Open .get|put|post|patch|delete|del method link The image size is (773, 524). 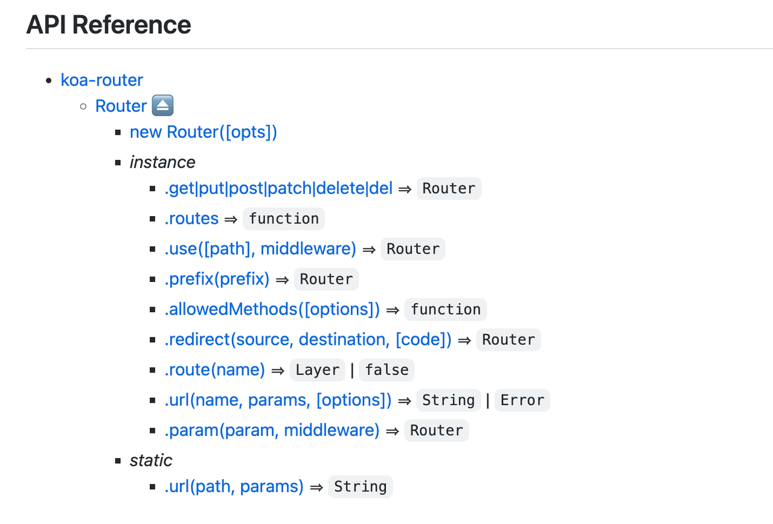[x=278, y=188]
